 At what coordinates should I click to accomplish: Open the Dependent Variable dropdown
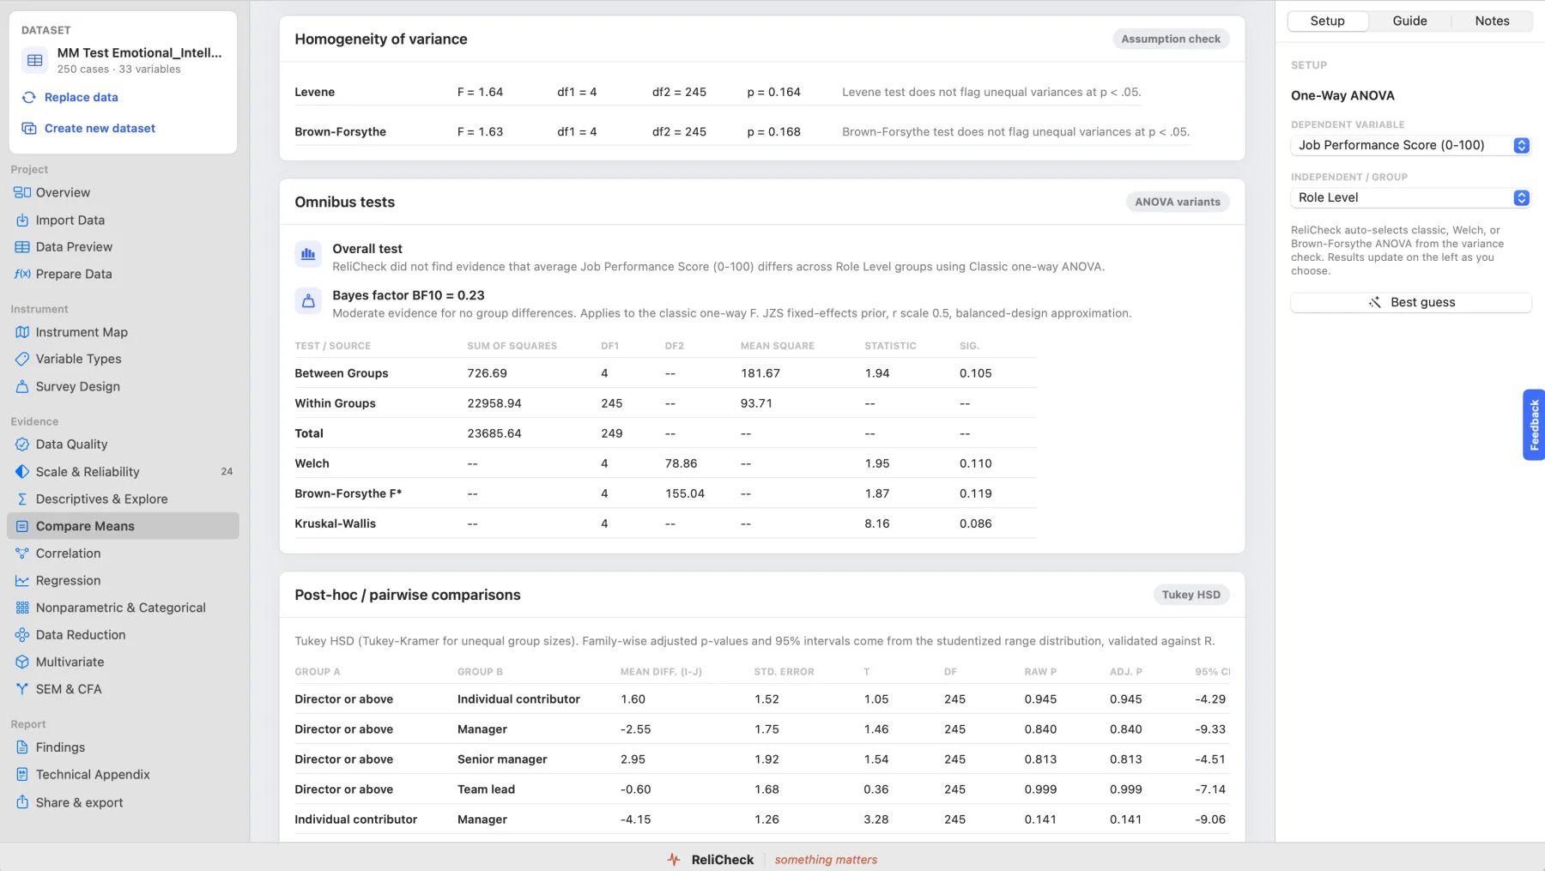tap(1411, 145)
